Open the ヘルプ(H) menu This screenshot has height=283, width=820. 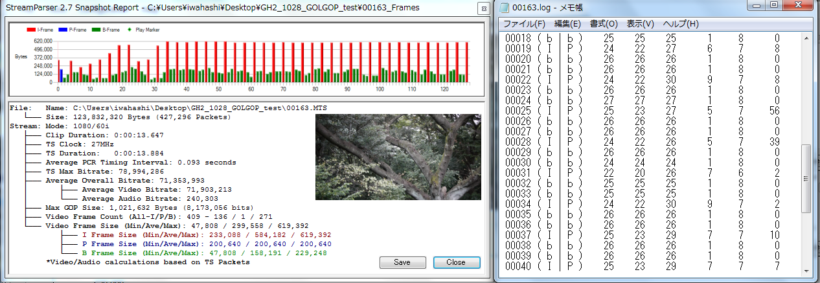679,24
